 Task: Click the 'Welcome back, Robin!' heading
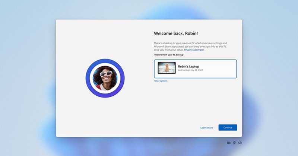point(176,34)
